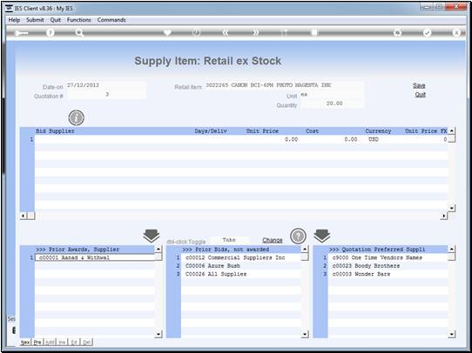Click down arrow above Prior Awards list
Image resolution: width=472 pixels, height=353 pixels.
tap(152, 236)
